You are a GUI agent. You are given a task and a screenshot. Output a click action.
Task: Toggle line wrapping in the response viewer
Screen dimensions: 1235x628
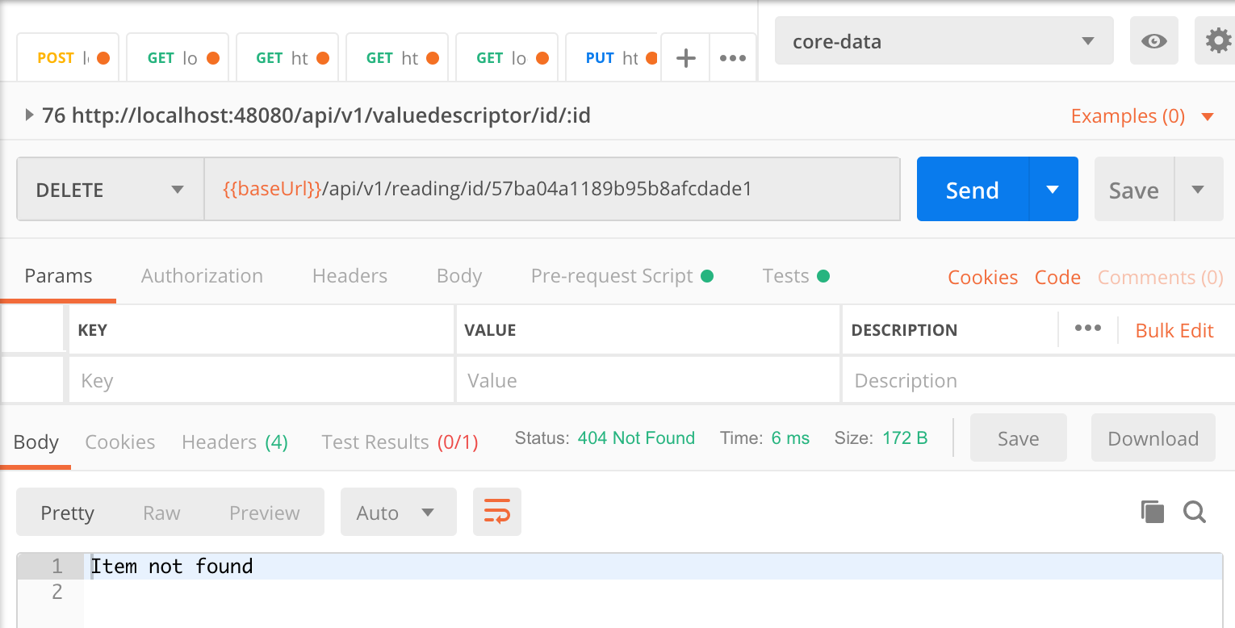pos(496,511)
